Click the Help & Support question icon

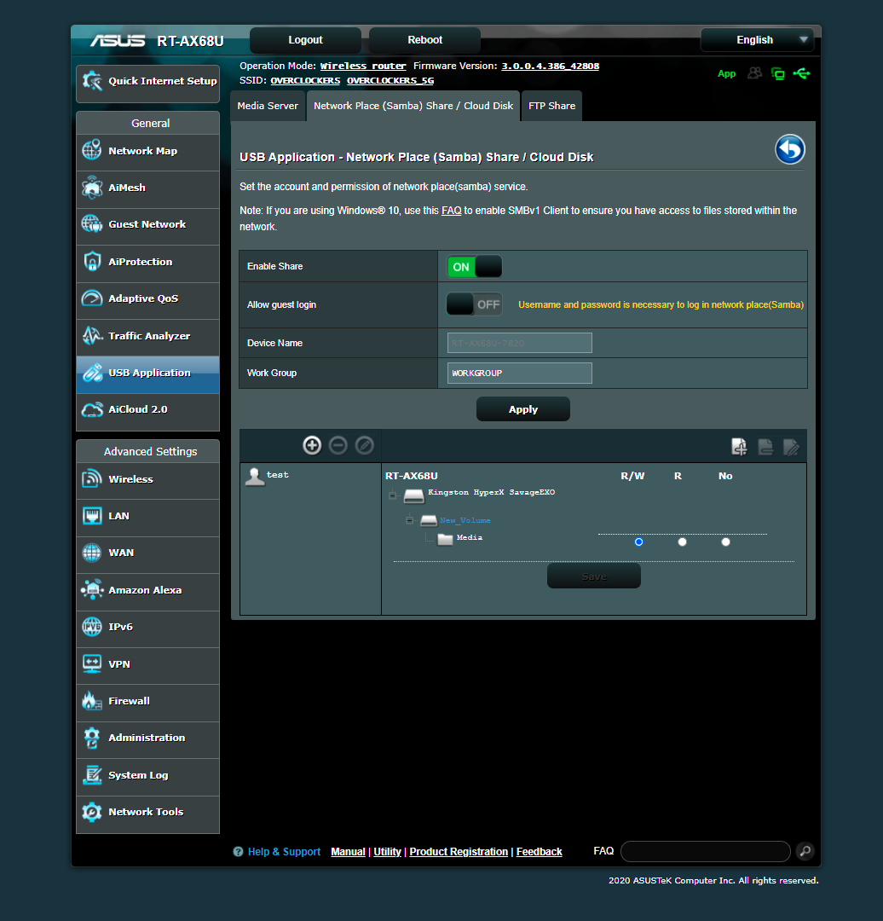(x=238, y=852)
